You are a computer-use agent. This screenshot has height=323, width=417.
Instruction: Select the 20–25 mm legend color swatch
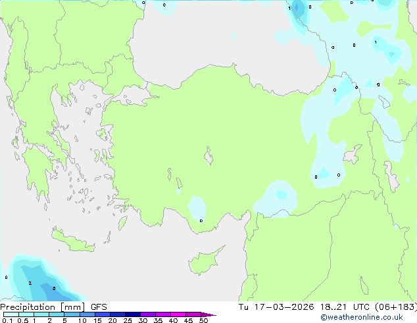(x=118, y=314)
